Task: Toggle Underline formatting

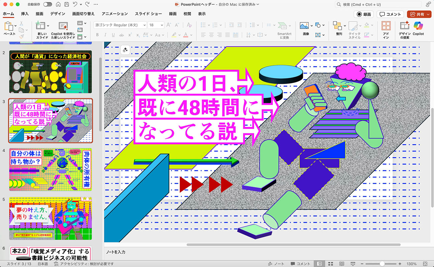Action: (113, 35)
